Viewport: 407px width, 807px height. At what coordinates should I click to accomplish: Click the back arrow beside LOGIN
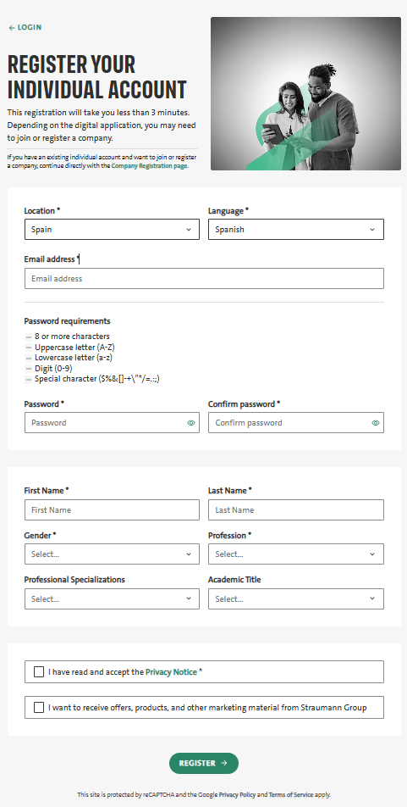12,28
